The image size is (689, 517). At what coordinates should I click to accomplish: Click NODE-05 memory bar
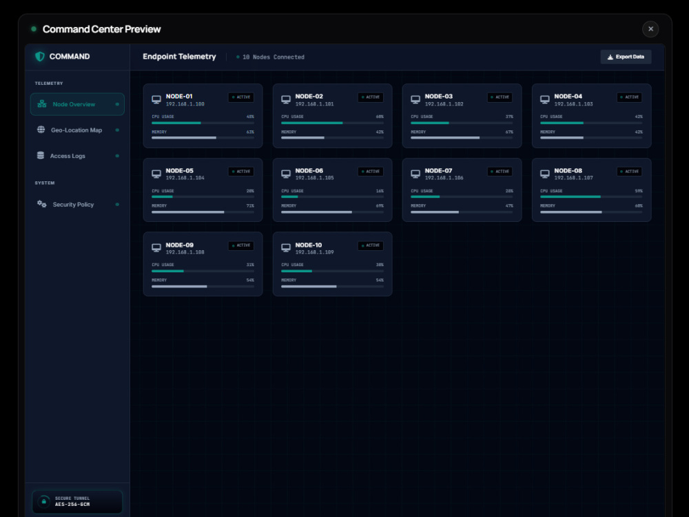pyautogui.click(x=203, y=212)
